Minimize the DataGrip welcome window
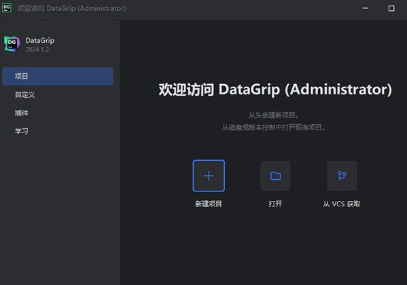 (365, 8)
